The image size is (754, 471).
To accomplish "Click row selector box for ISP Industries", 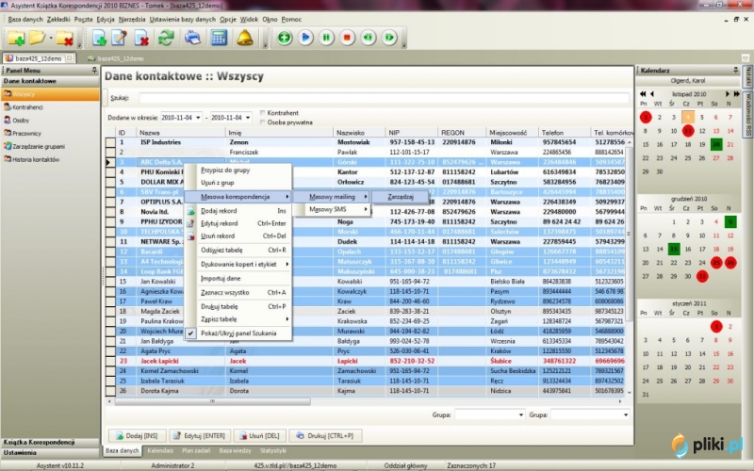I will [x=110, y=142].
